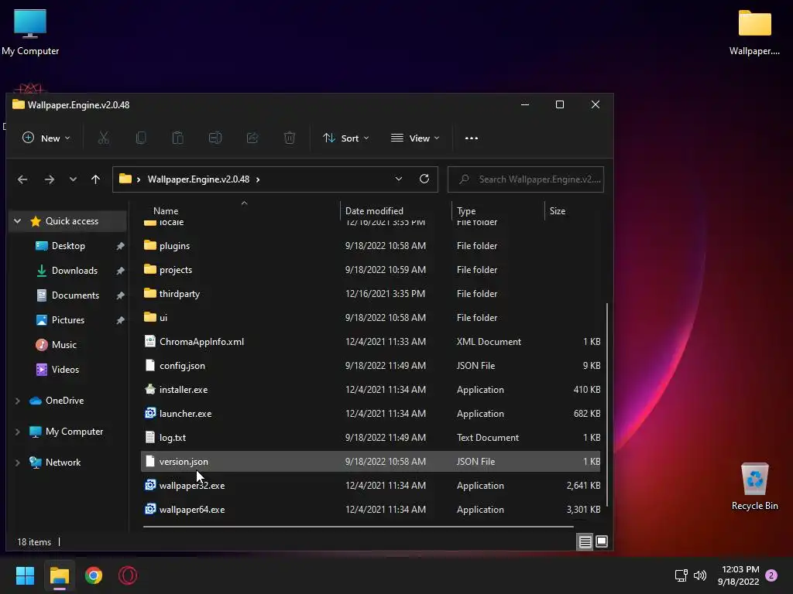Open the See more ellipsis menu
Screen dimensions: 793x594
pyautogui.click(x=472, y=138)
